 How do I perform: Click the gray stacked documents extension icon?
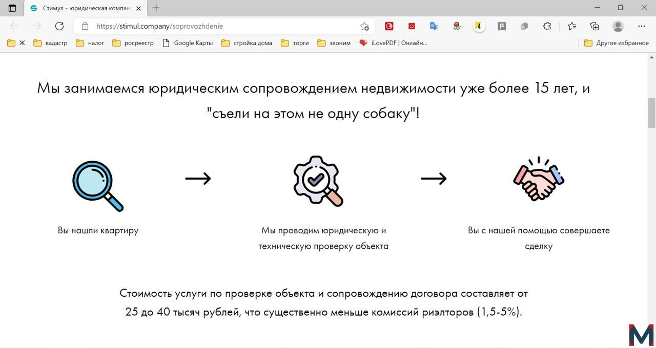pos(524,26)
